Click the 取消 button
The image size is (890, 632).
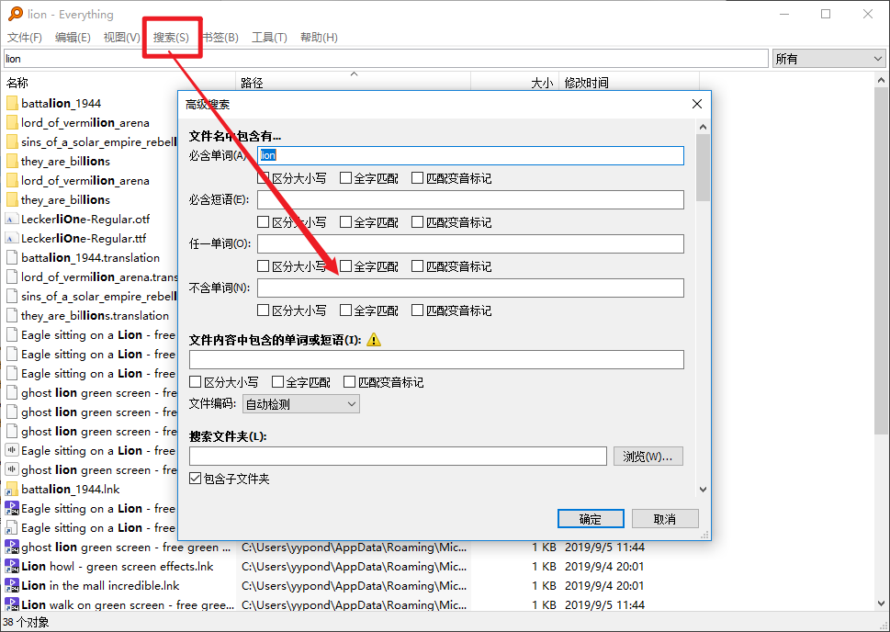point(665,519)
